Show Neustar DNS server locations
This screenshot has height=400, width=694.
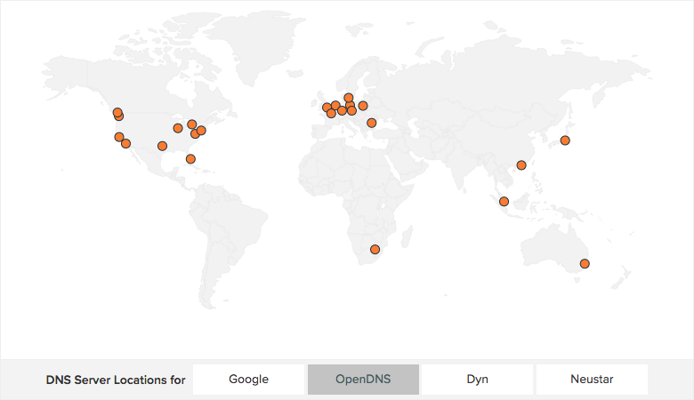click(592, 380)
